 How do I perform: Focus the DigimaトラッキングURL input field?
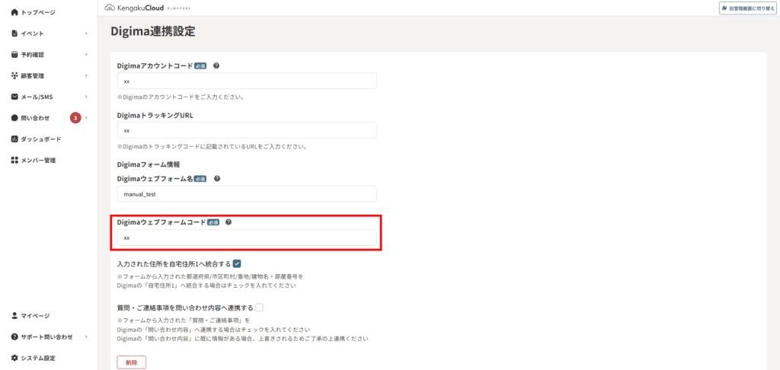point(247,130)
